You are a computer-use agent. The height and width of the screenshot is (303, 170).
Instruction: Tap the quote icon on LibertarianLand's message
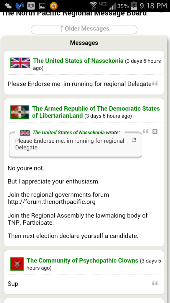(145, 132)
